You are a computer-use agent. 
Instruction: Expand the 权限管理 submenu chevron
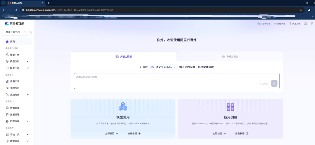[x=28, y=141]
